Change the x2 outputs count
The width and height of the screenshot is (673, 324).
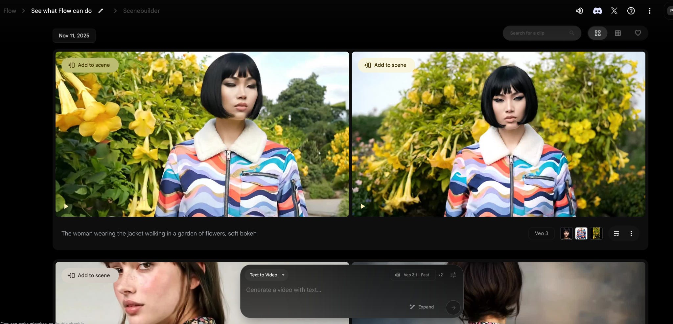pyautogui.click(x=441, y=275)
